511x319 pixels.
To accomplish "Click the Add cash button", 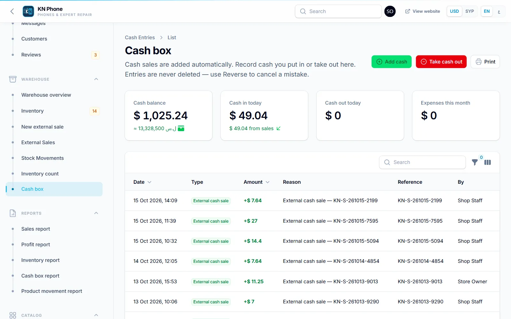I will [x=392, y=62].
